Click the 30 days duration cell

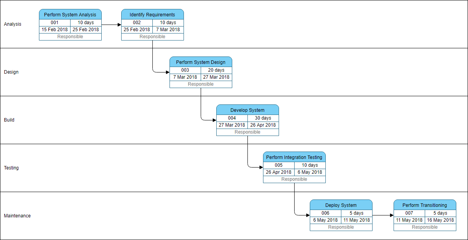263,118
